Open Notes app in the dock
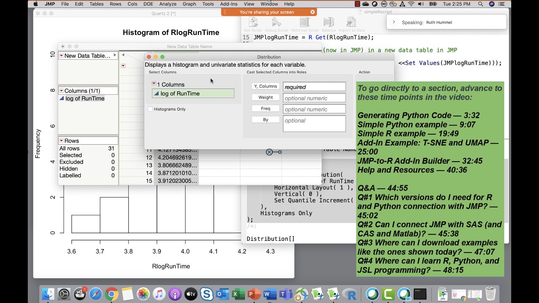539x303 pixels. [127, 294]
